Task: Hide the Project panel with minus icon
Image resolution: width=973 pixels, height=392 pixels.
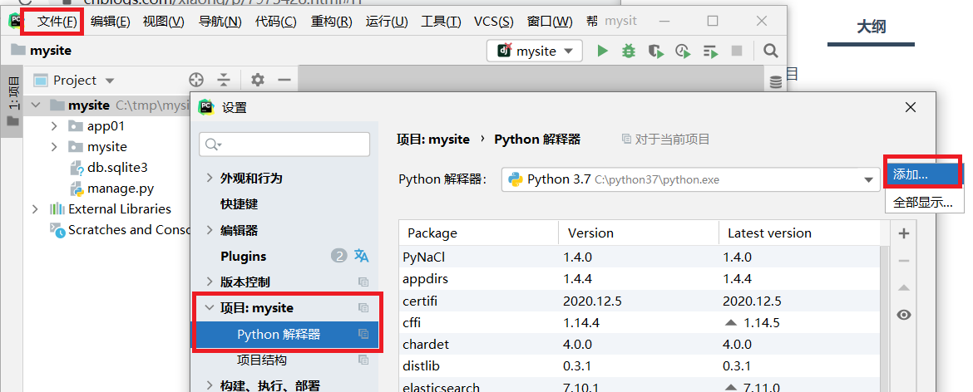Action: coord(284,80)
